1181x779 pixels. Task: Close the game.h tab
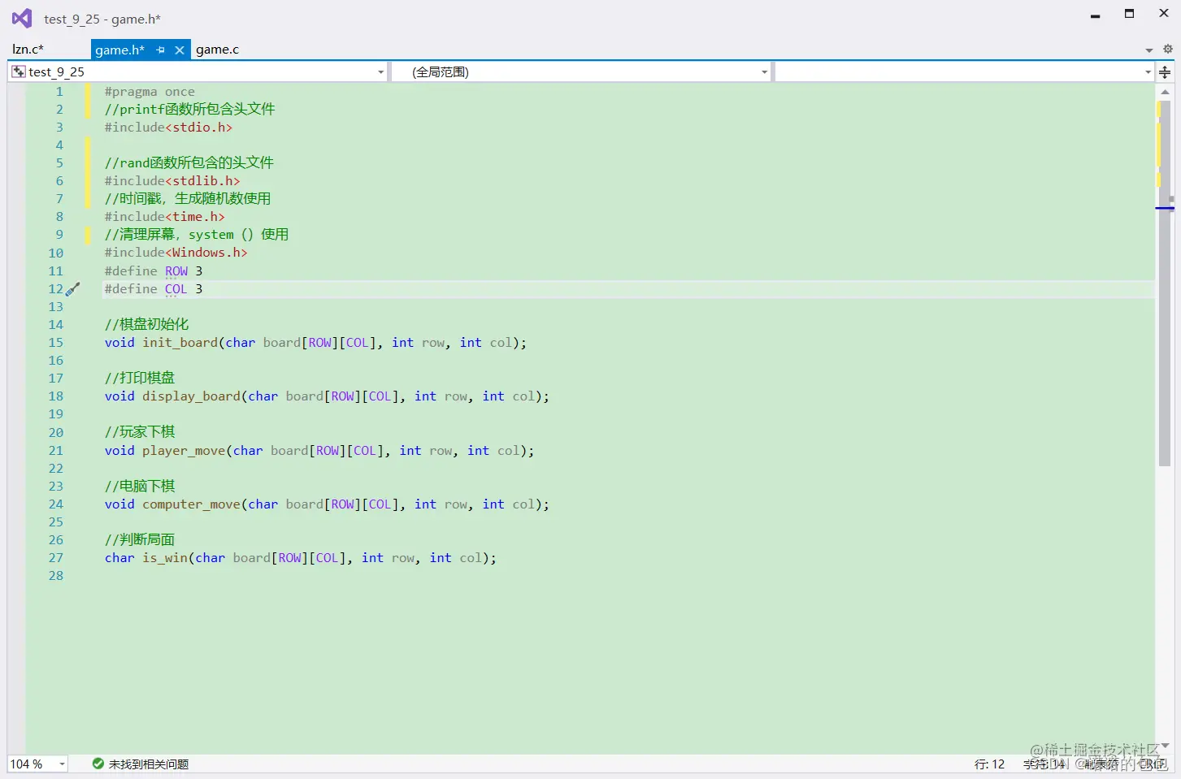(x=180, y=50)
